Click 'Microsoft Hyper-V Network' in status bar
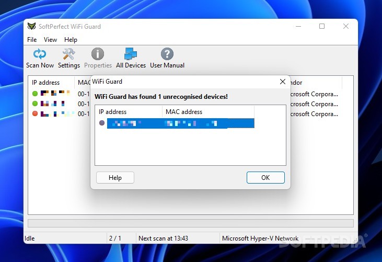This screenshot has width=382, height=262. (x=260, y=238)
